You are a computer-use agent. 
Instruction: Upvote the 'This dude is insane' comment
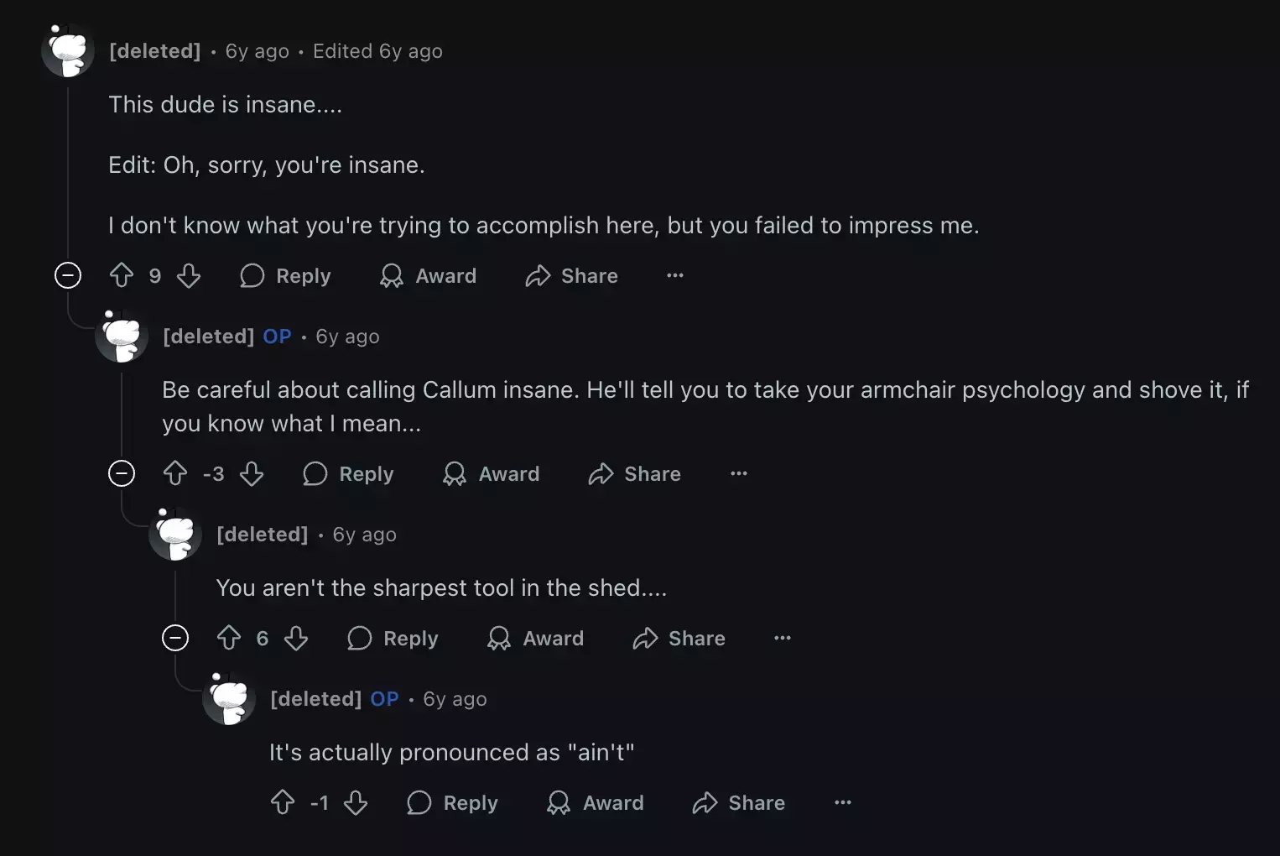[x=122, y=275]
